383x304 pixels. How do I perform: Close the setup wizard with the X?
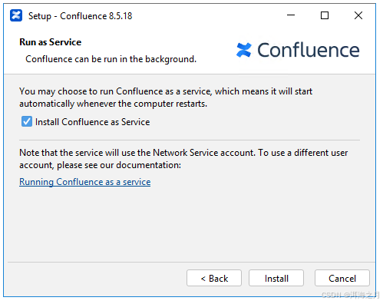tap(358, 15)
